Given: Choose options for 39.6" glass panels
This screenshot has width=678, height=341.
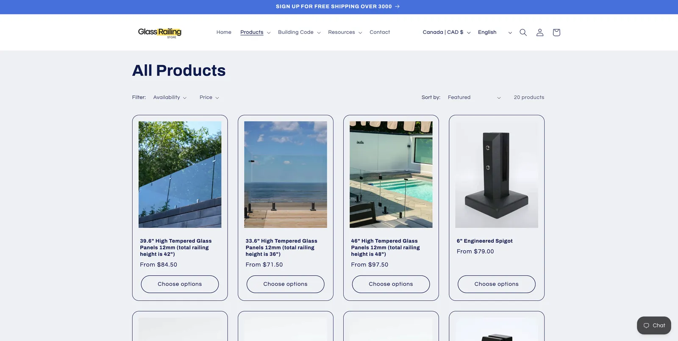Looking at the screenshot, I should 180,284.
